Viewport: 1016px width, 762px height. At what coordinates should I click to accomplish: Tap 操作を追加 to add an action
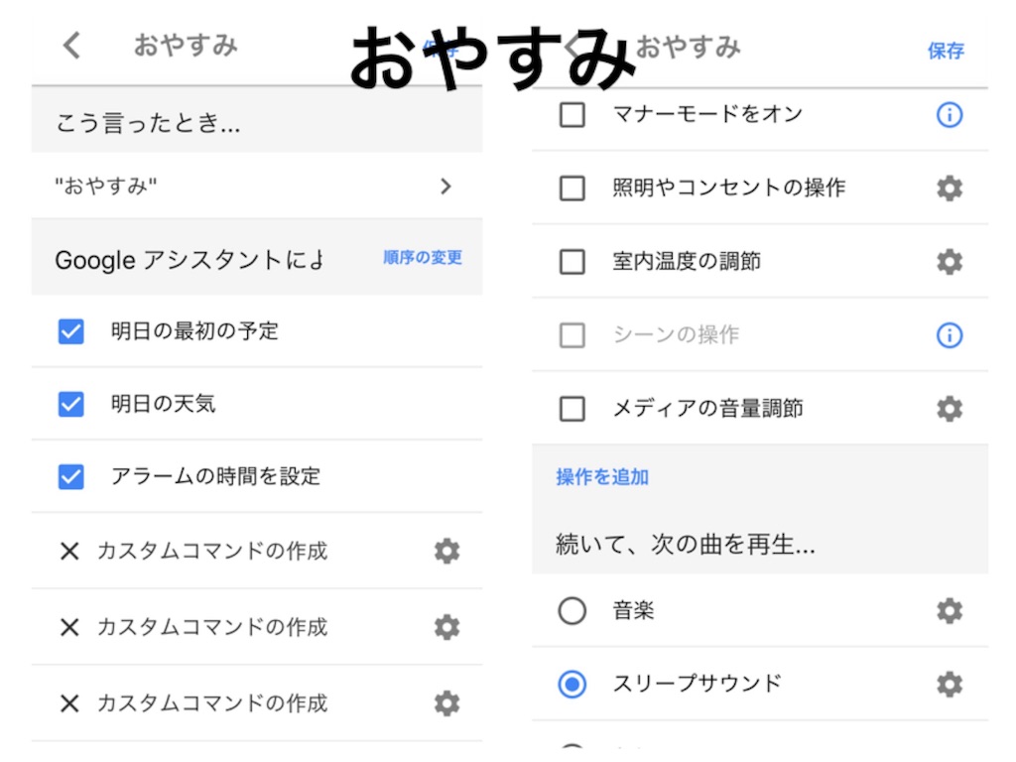point(601,476)
